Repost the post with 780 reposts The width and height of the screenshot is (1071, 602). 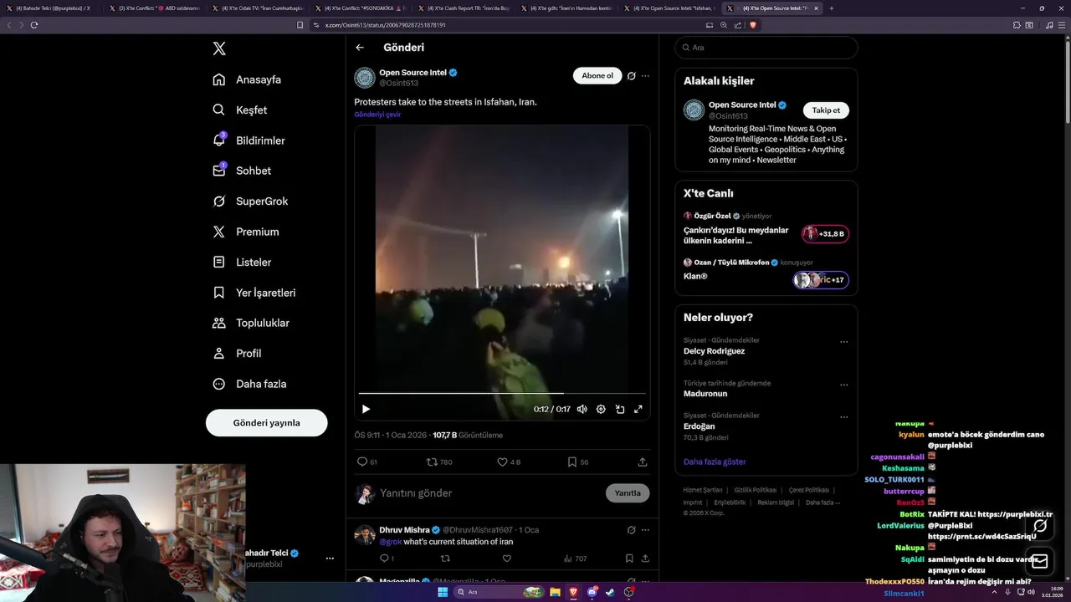coord(439,462)
